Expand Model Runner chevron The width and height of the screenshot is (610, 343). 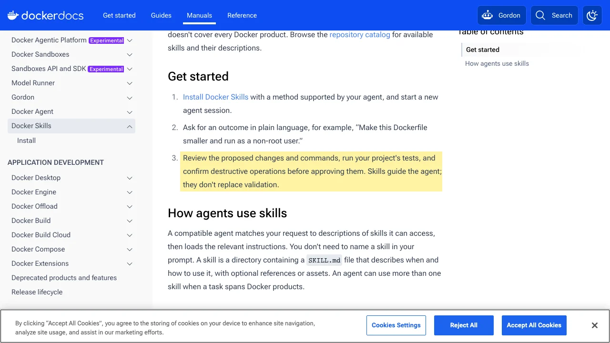130,83
